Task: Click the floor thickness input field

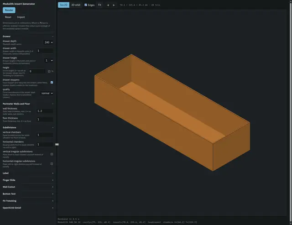Action: tap(45, 120)
